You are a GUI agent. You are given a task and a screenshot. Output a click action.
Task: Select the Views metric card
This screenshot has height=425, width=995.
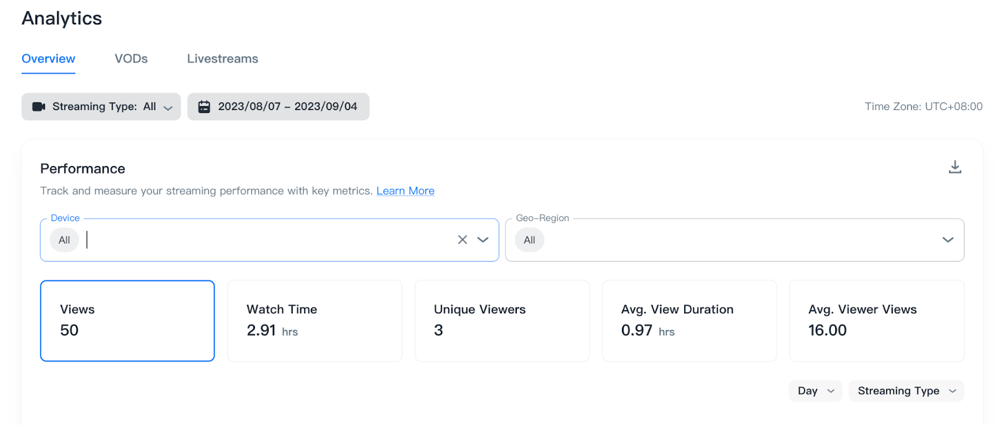pos(127,321)
